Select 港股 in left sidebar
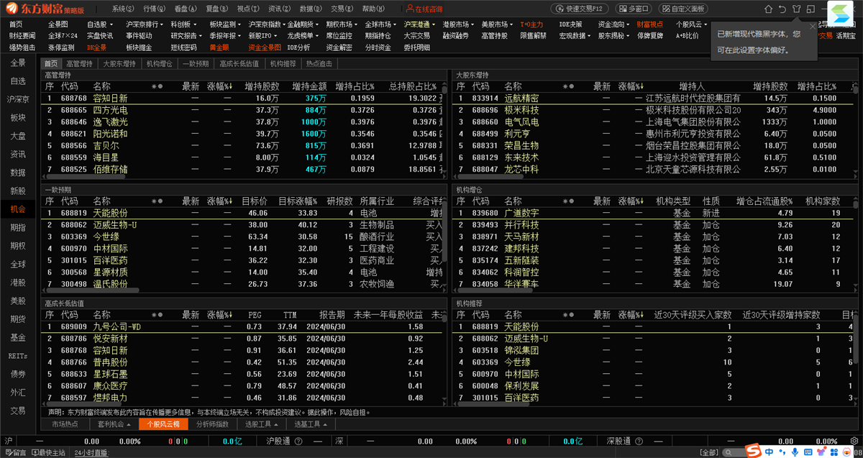The height and width of the screenshot is (458, 863). pyautogui.click(x=18, y=283)
